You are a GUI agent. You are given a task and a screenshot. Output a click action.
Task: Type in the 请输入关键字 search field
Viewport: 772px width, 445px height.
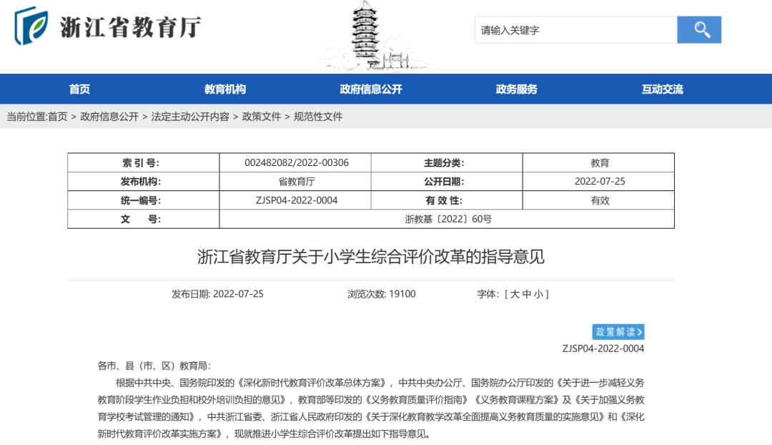[575, 30]
